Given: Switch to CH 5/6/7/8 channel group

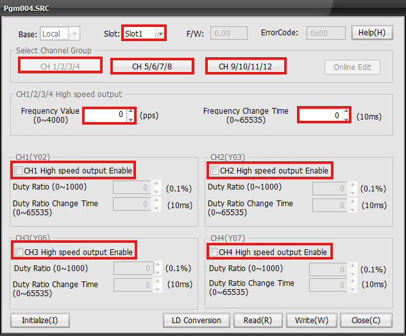Looking at the screenshot, I should (152, 66).
